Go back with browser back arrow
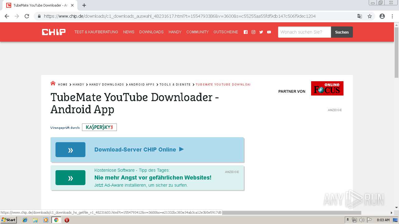 coord(7,16)
